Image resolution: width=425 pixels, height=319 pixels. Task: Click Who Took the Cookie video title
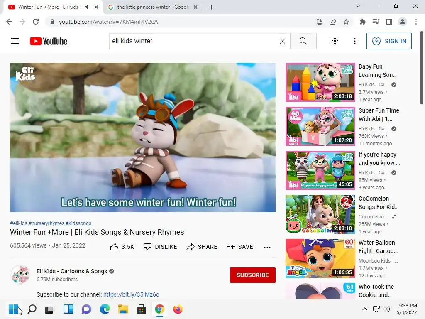(x=376, y=291)
